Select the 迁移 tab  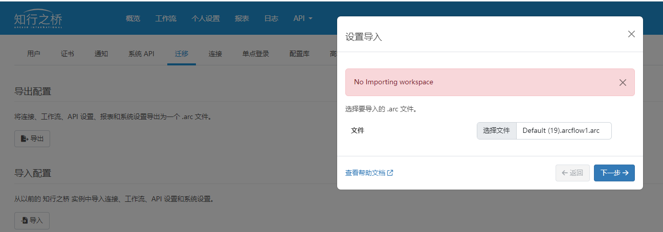click(182, 54)
